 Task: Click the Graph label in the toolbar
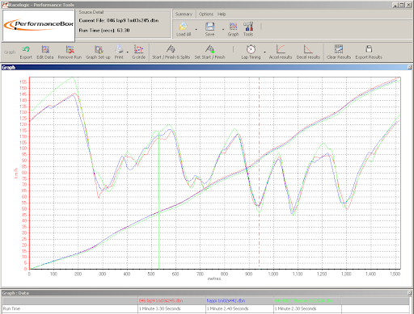click(x=10, y=52)
